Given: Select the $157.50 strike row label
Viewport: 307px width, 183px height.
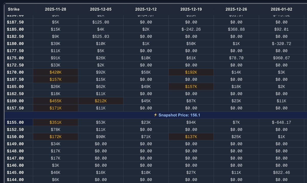Looking at the screenshot, I should coord(16,108).
